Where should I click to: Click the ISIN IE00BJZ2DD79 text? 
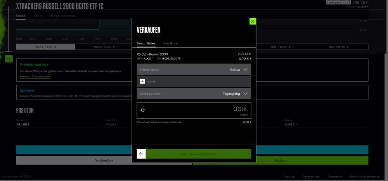coord(168,59)
